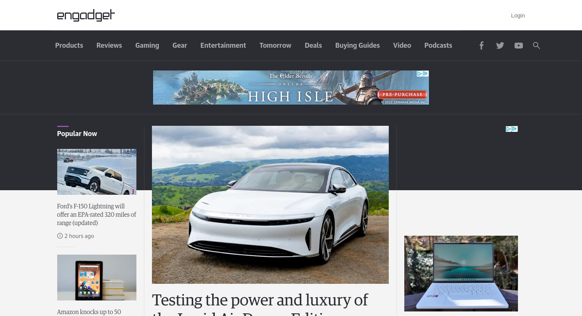Open the Deals page
Screen dimensions: 582x316
click(313, 45)
